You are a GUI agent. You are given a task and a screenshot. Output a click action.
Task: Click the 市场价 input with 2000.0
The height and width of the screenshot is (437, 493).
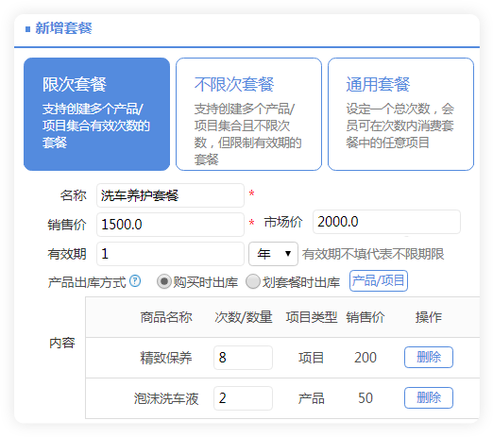pyautogui.click(x=386, y=222)
